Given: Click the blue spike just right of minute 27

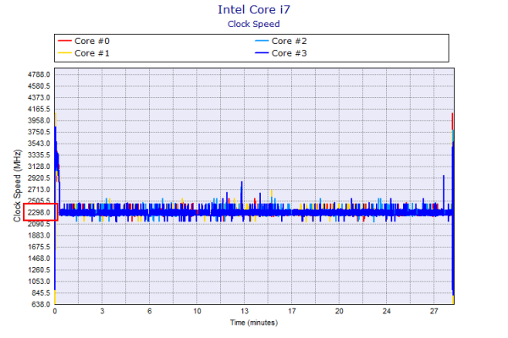Looking at the screenshot, I should [x=444, y=191].
